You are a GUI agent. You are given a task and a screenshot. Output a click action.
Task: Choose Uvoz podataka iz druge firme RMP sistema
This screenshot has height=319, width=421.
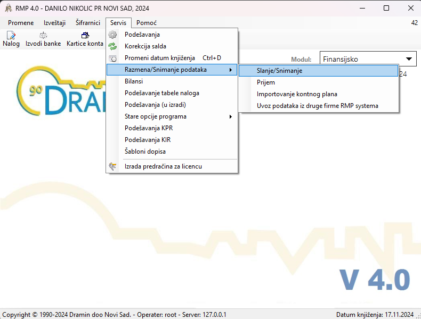point(319,106)
